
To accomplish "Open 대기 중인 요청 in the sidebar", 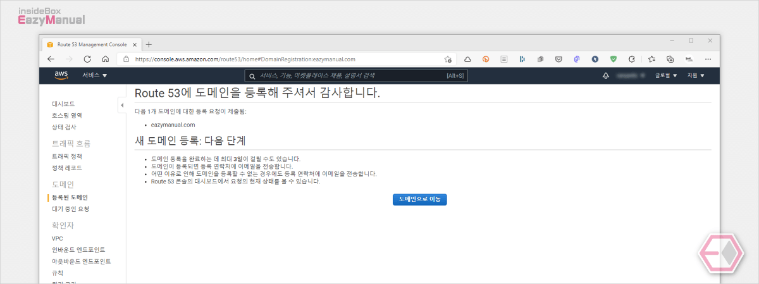I will pos(71,209).
